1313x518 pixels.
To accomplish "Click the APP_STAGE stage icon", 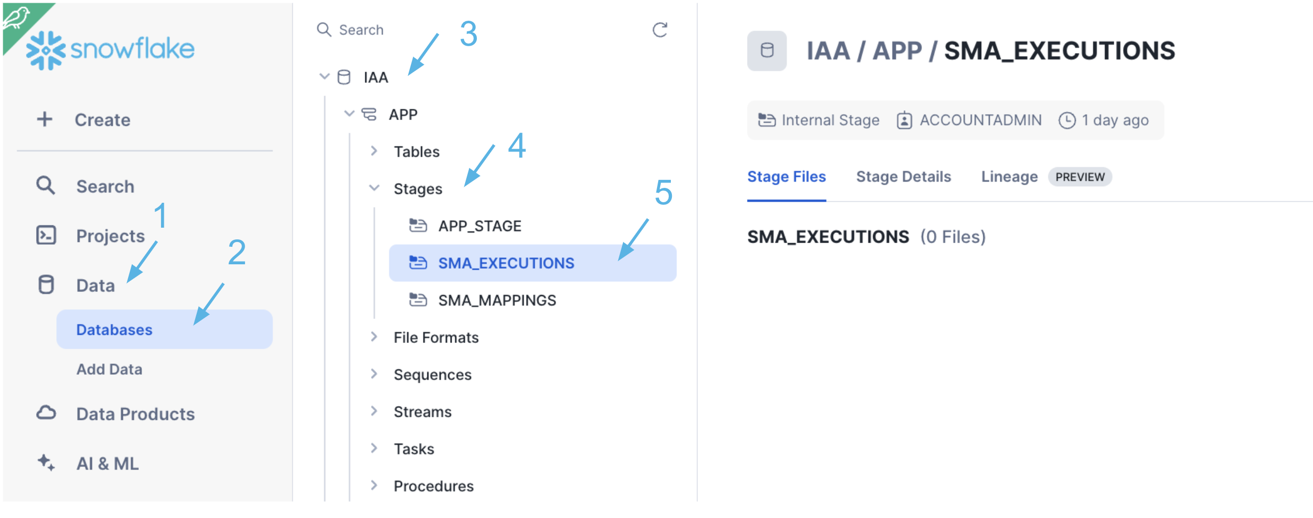I will (418, 225).
